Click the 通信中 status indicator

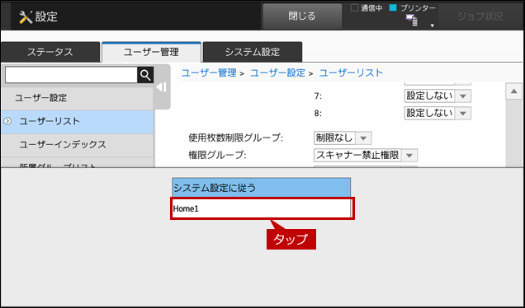point(367,8)
